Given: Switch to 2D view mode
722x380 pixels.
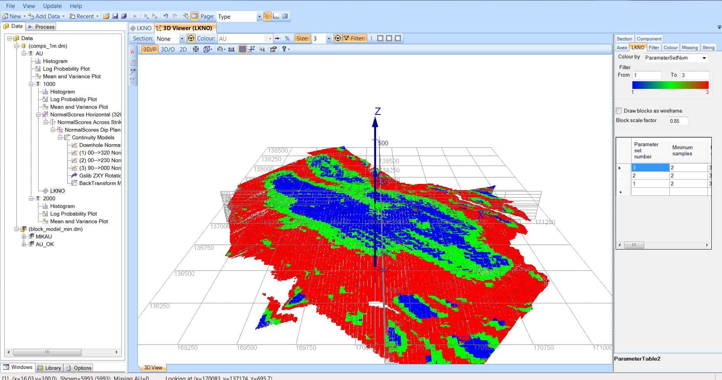Looking at the screenshot, I should (x=183, y=49).
